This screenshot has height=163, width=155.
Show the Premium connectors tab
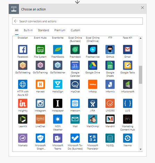coord(60,30)
